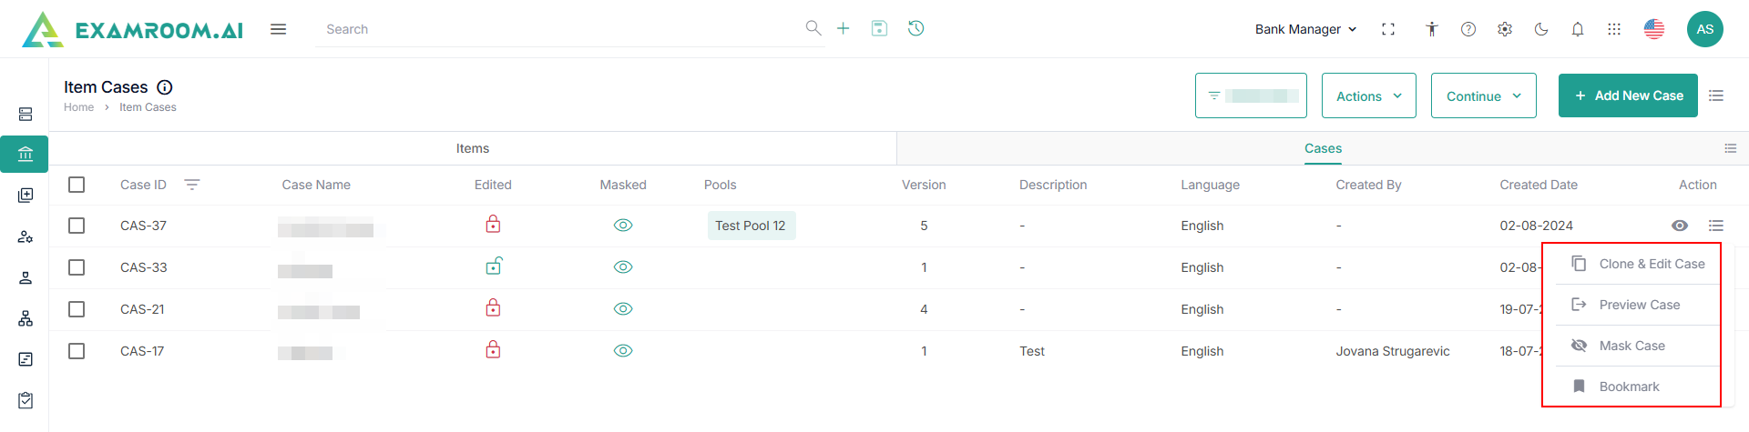Click the Add New Case button
1749x432 pixels.
pos(1628,95)
